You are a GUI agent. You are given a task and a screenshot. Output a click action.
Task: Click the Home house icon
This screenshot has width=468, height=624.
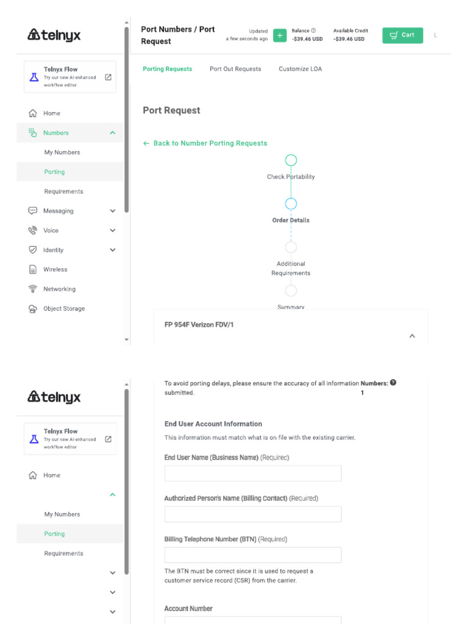tap(33, 113)
